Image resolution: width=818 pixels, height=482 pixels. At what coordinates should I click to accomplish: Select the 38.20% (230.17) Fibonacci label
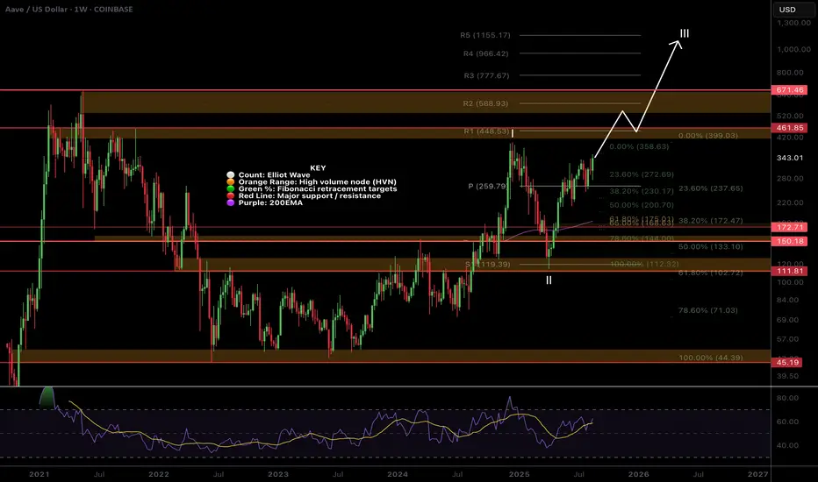click(x=642, y=191)
